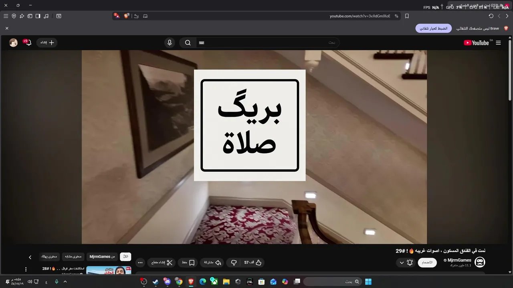Screen dimensions: 513x288
Task: Start voice search with microphone
Action: [x=170, y=43]
